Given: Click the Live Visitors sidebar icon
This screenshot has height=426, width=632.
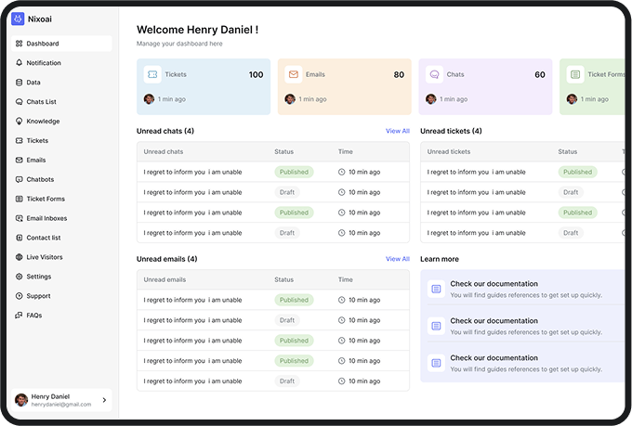Looking at the screenshot, I should (20, 257).
